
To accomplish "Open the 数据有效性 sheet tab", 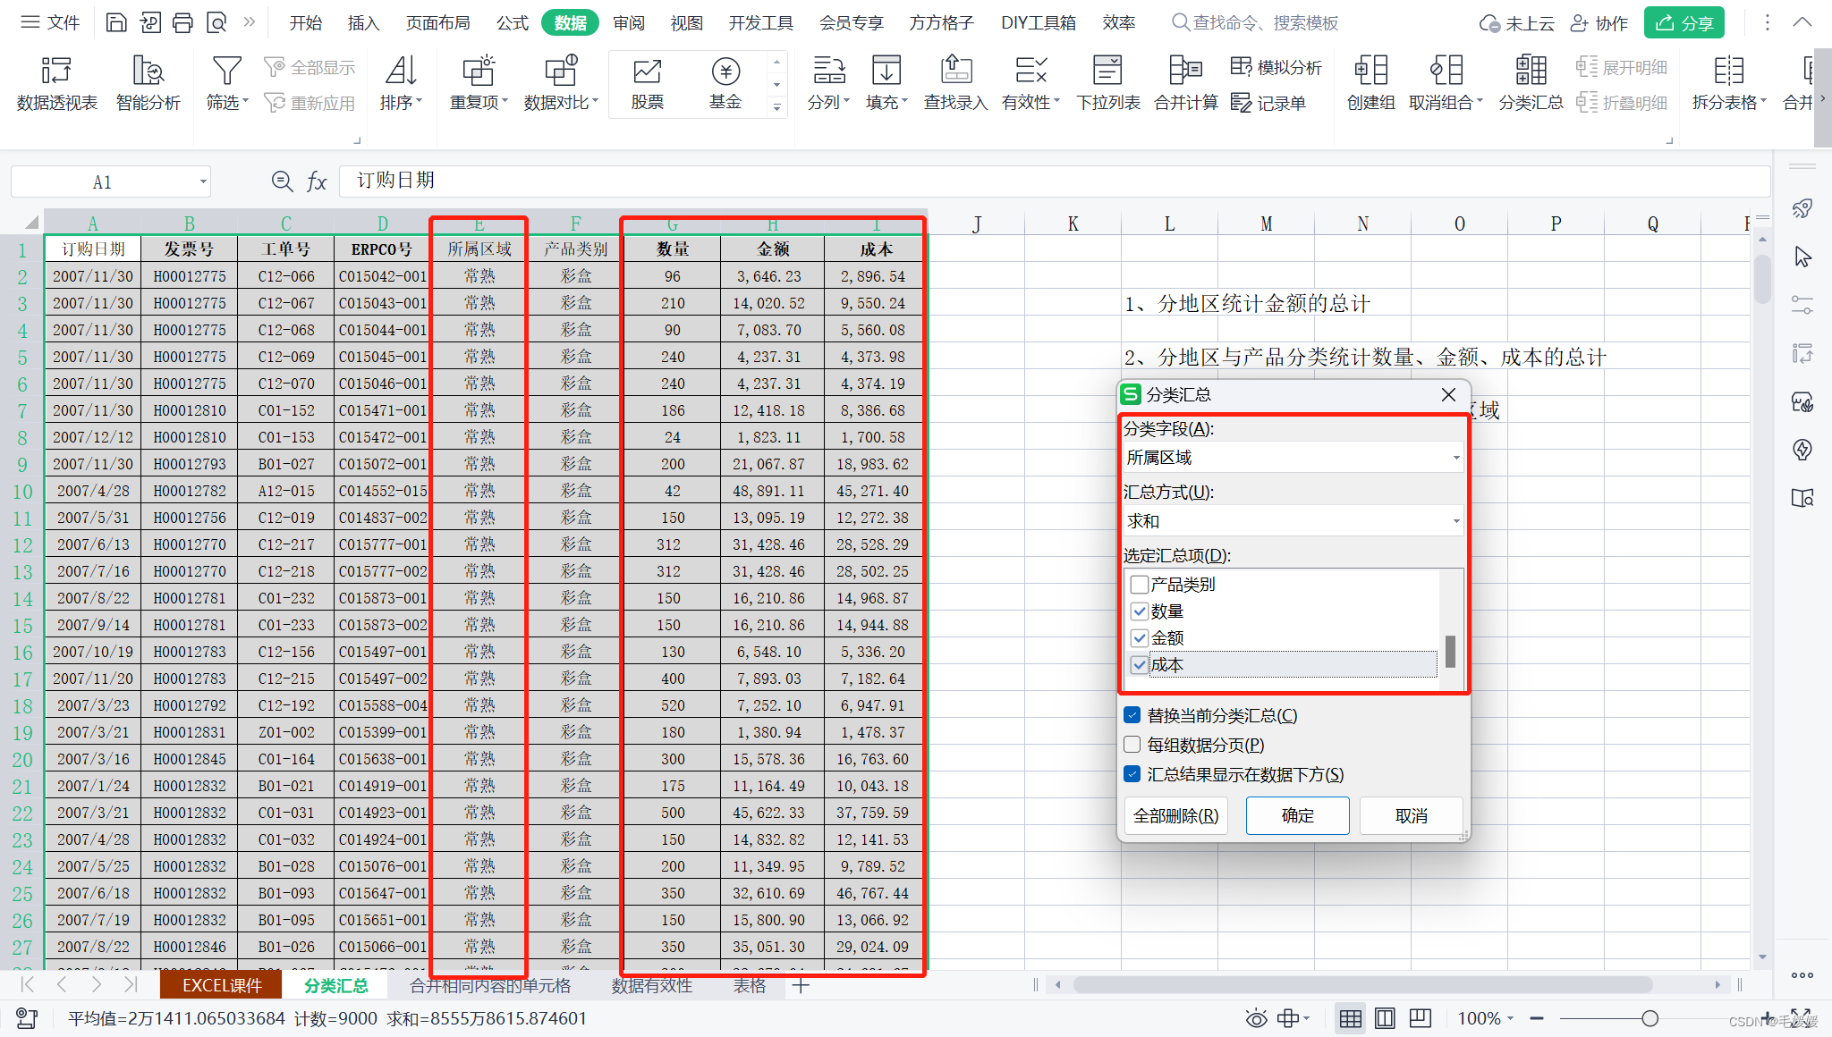I will (651, 985).
